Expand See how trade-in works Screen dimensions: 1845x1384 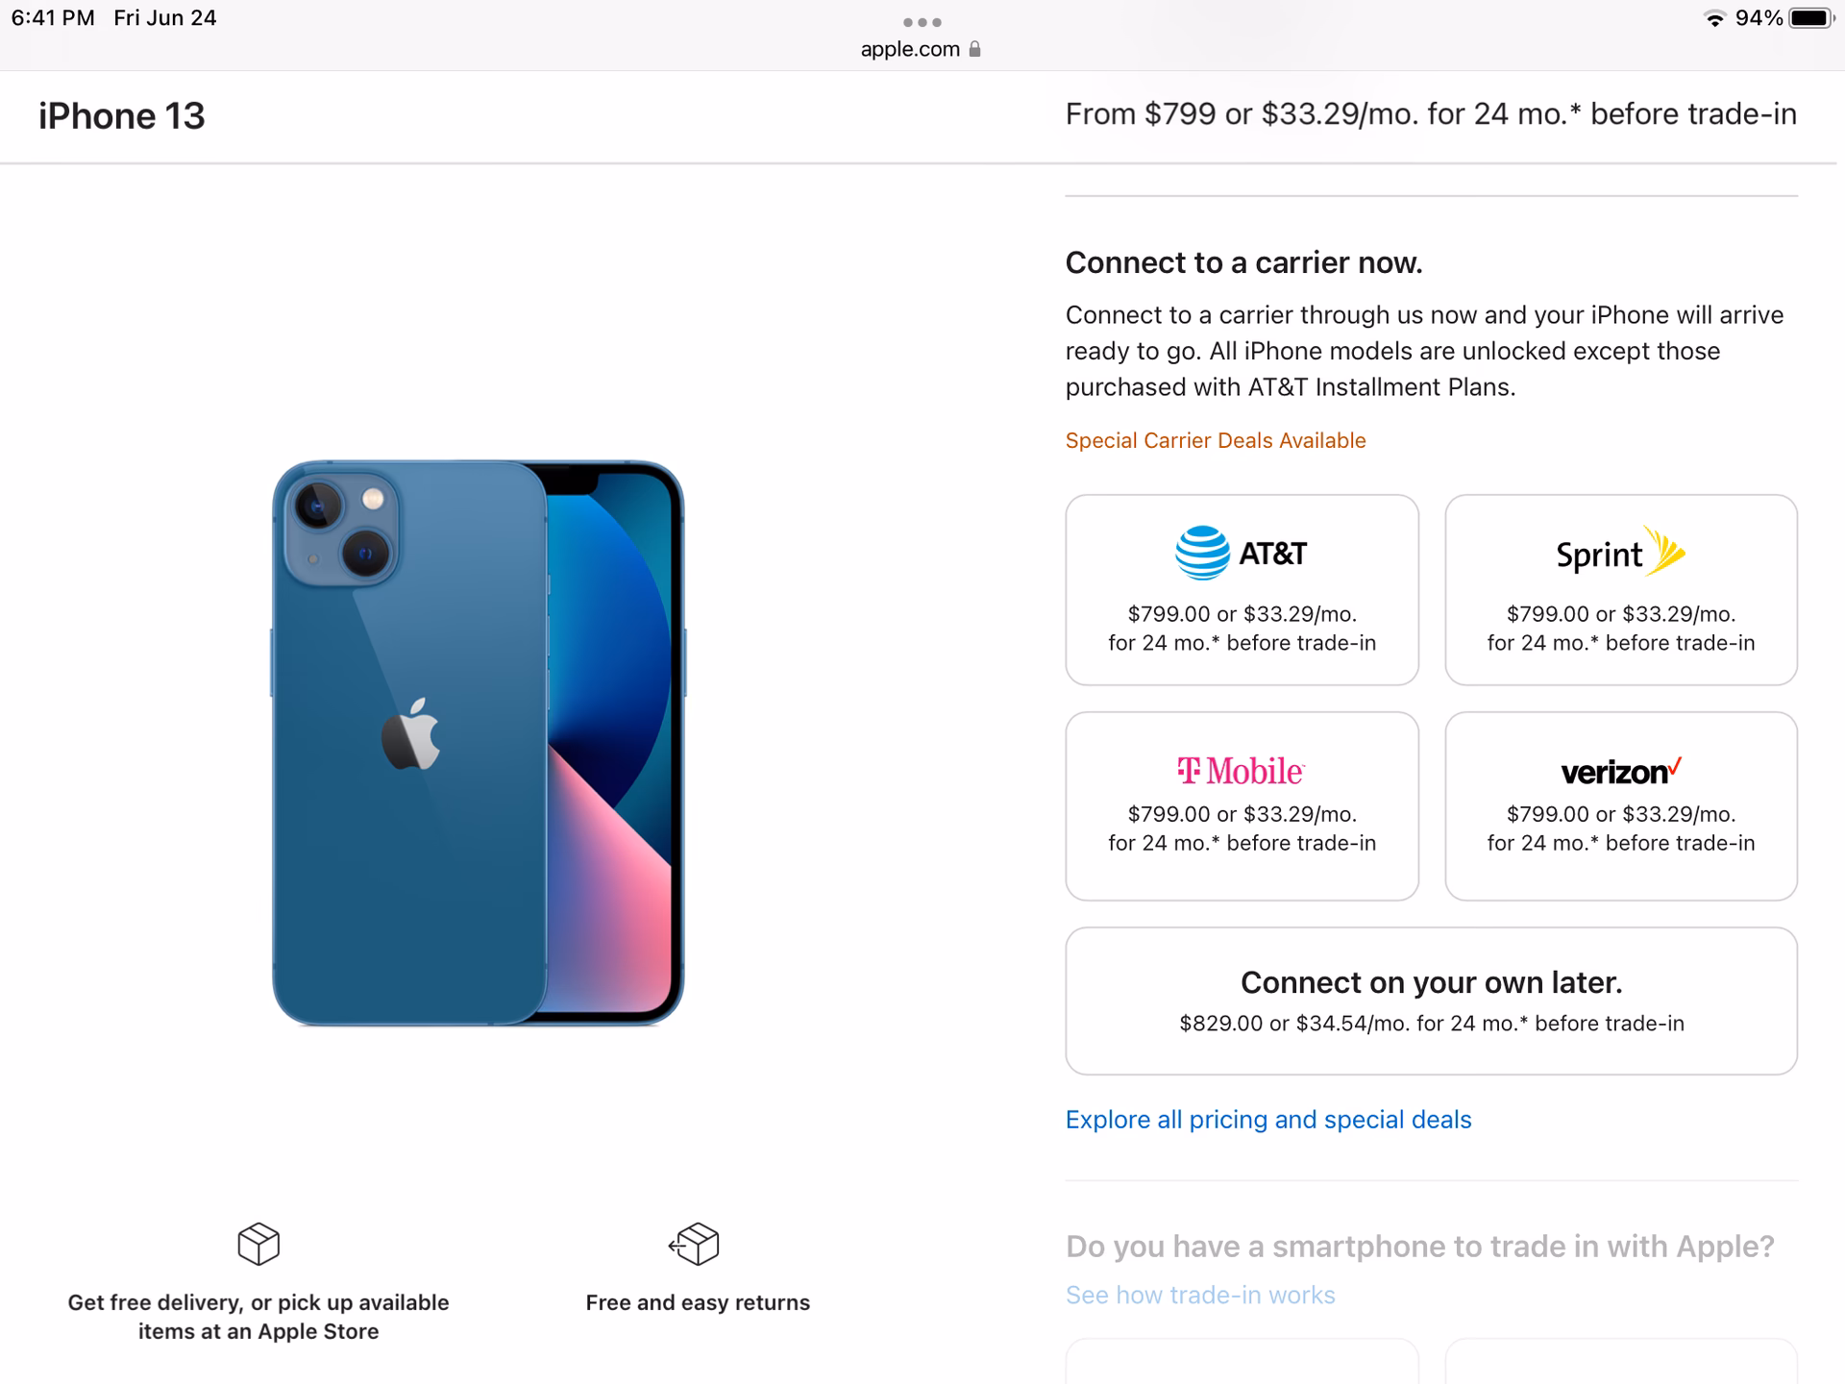click(x=1199, y=1295)
